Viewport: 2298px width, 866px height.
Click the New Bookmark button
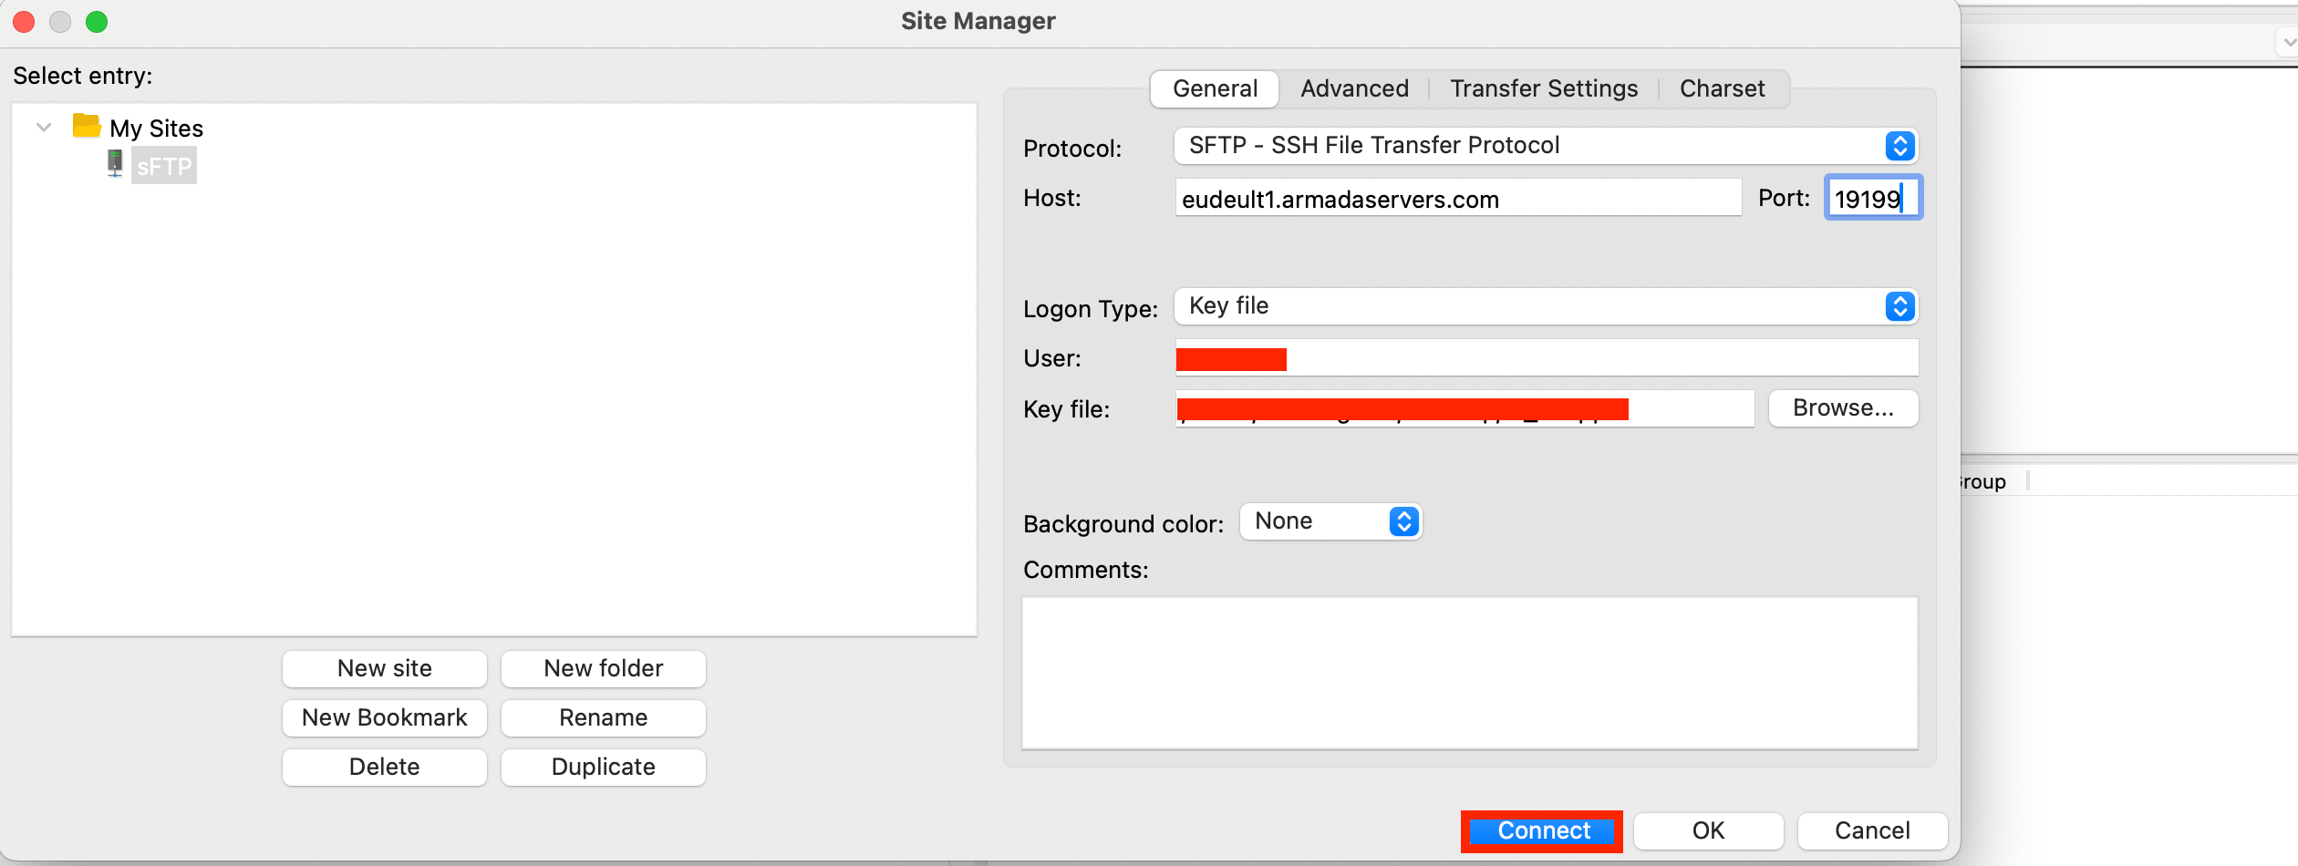(x=385, y=717)
